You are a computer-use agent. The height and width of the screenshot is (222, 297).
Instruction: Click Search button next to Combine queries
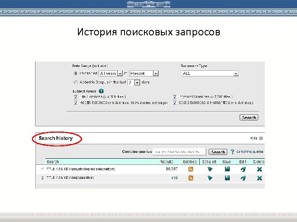[218, 152]
